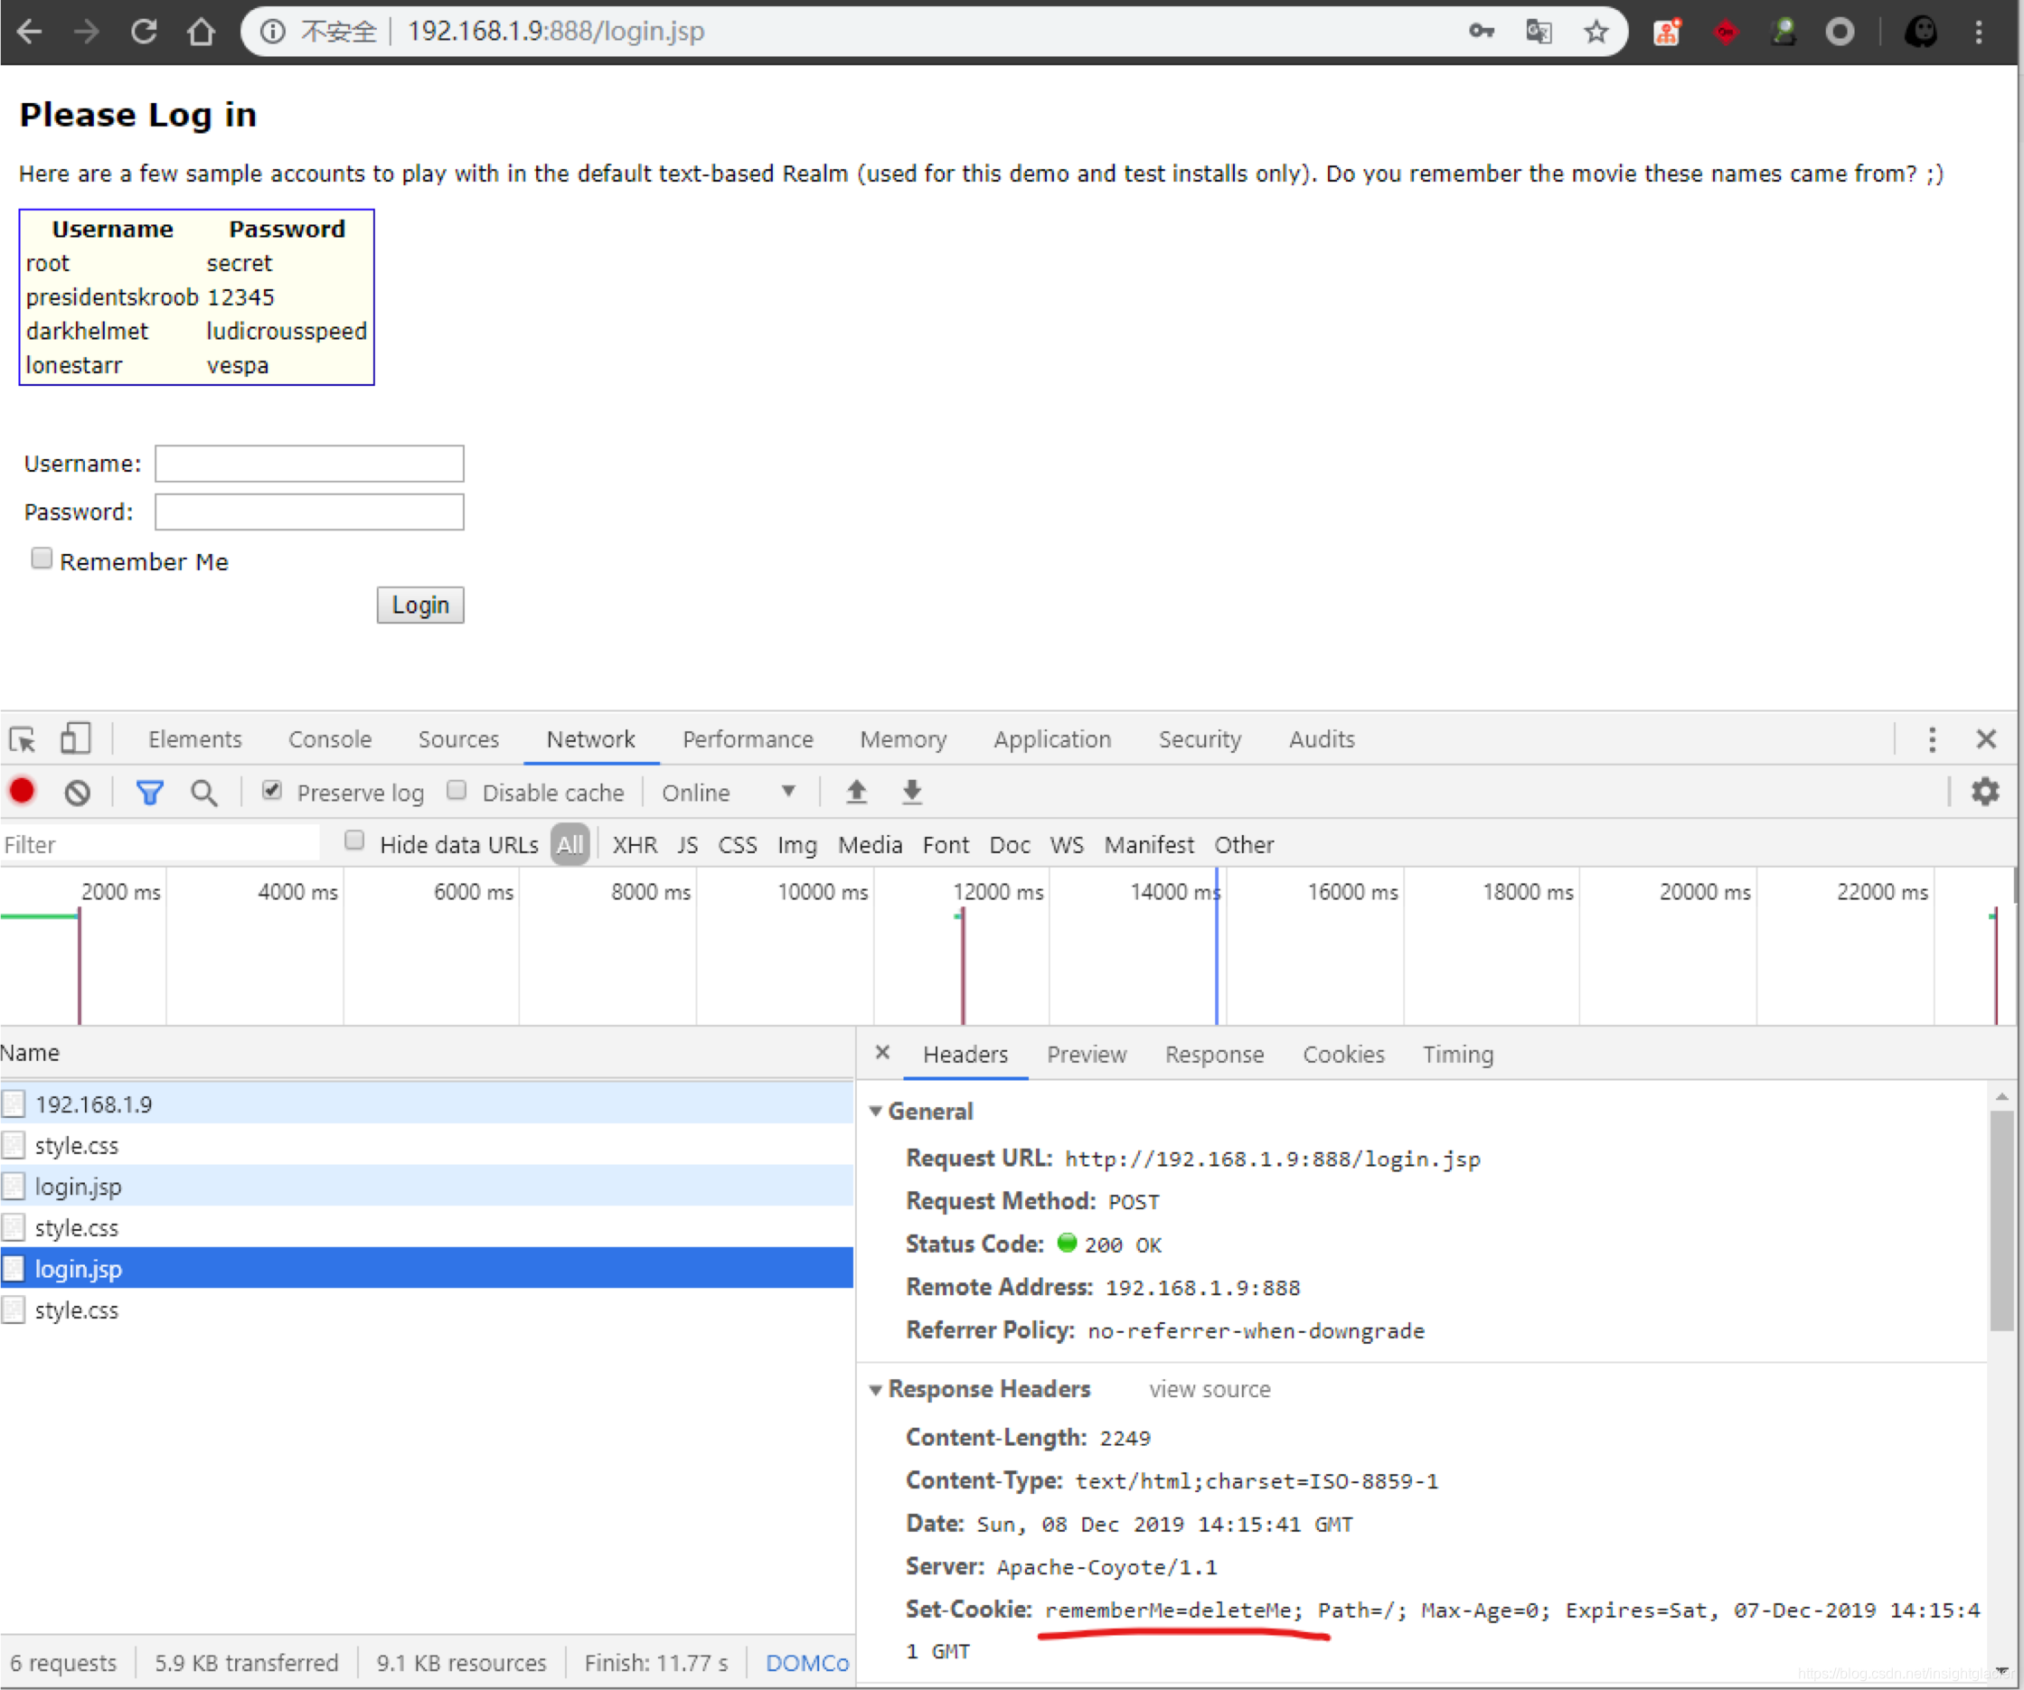The height and width of the screenshot is (1690, 2024).
Task: Close the DevTools panel
Action: (1985, 739)
